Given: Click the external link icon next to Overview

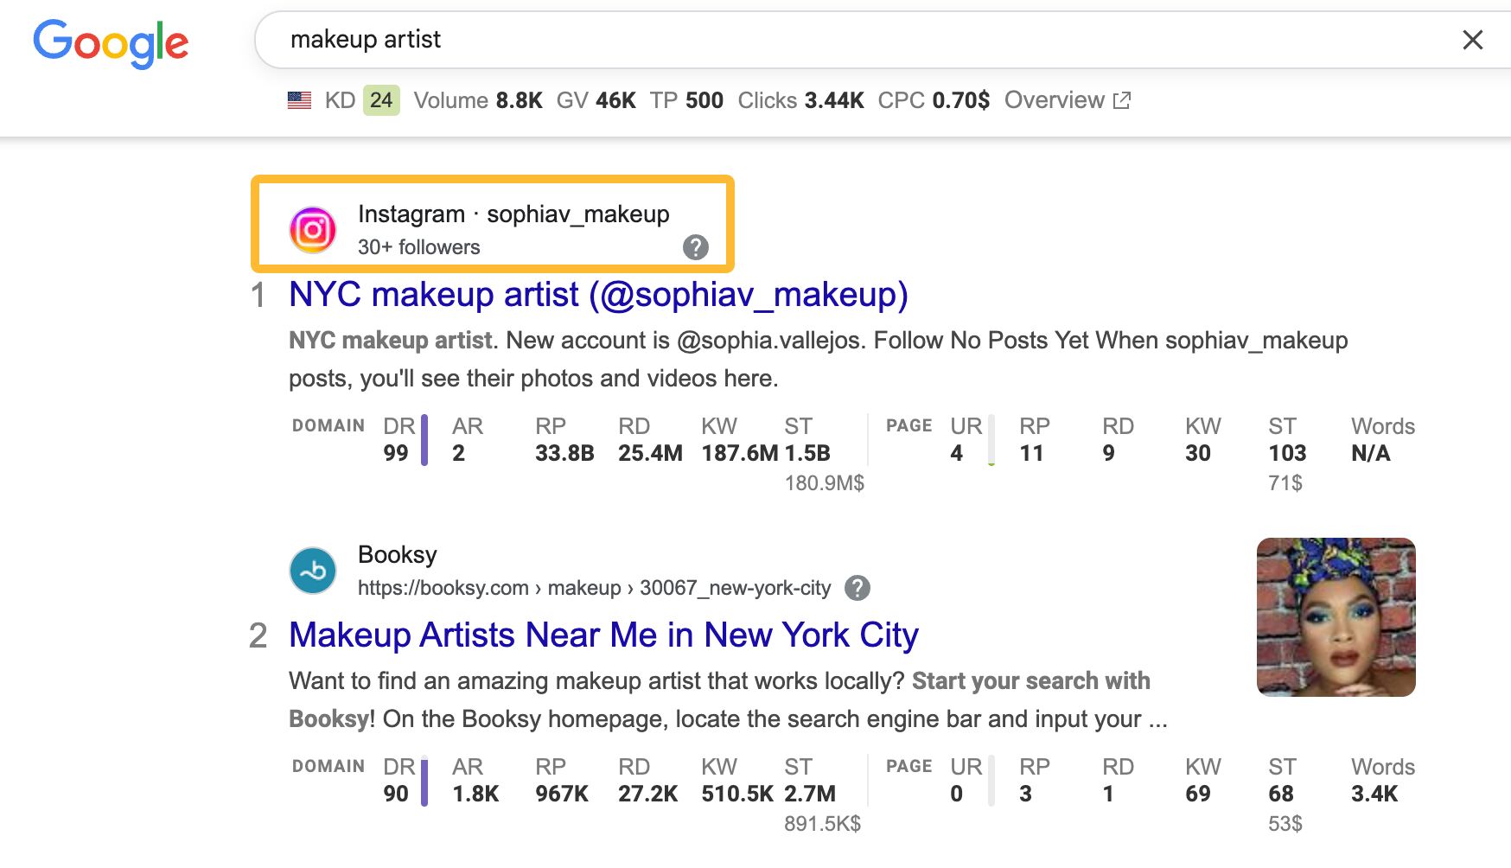Looking at the screenshot, I should point(1121,100).
